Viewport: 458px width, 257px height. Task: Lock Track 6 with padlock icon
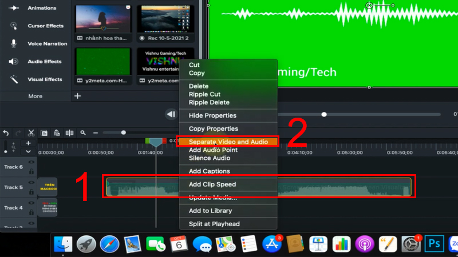[x=31, y=171]
